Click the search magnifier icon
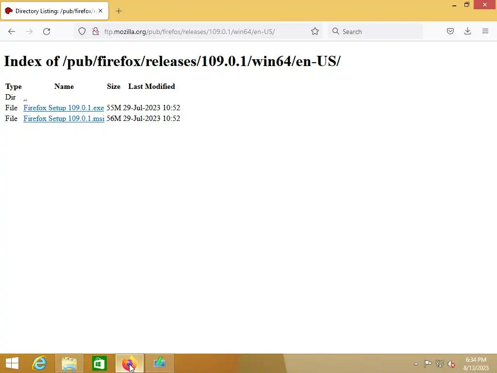This screenshot has width=497, height=373. 336,31
